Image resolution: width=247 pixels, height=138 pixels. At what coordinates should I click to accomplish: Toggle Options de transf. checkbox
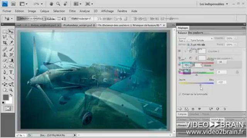[70, 19]
